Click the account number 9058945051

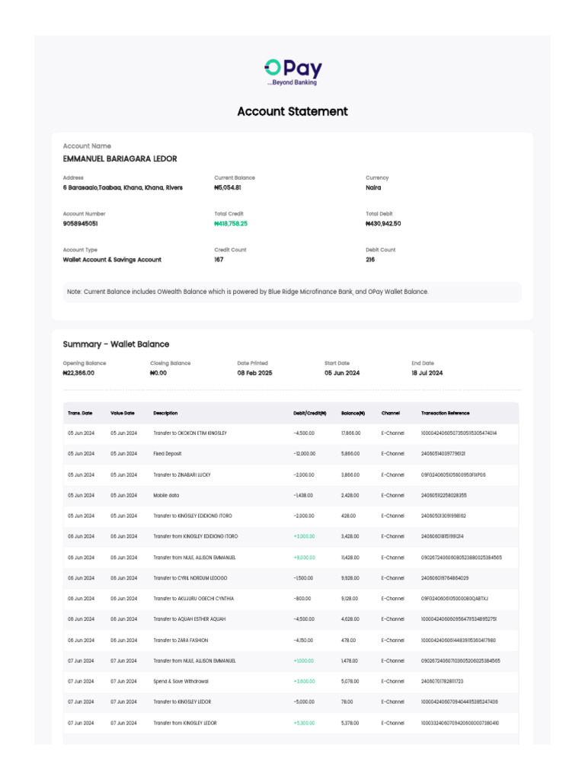pyautogui.click(x=80, y=224)
